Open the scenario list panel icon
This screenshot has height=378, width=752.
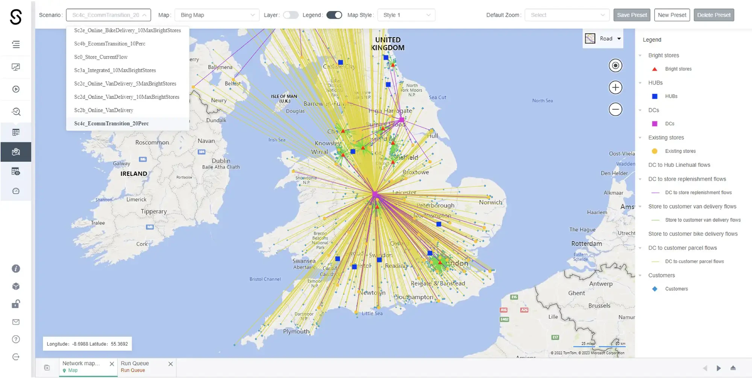tap(16, 44)
